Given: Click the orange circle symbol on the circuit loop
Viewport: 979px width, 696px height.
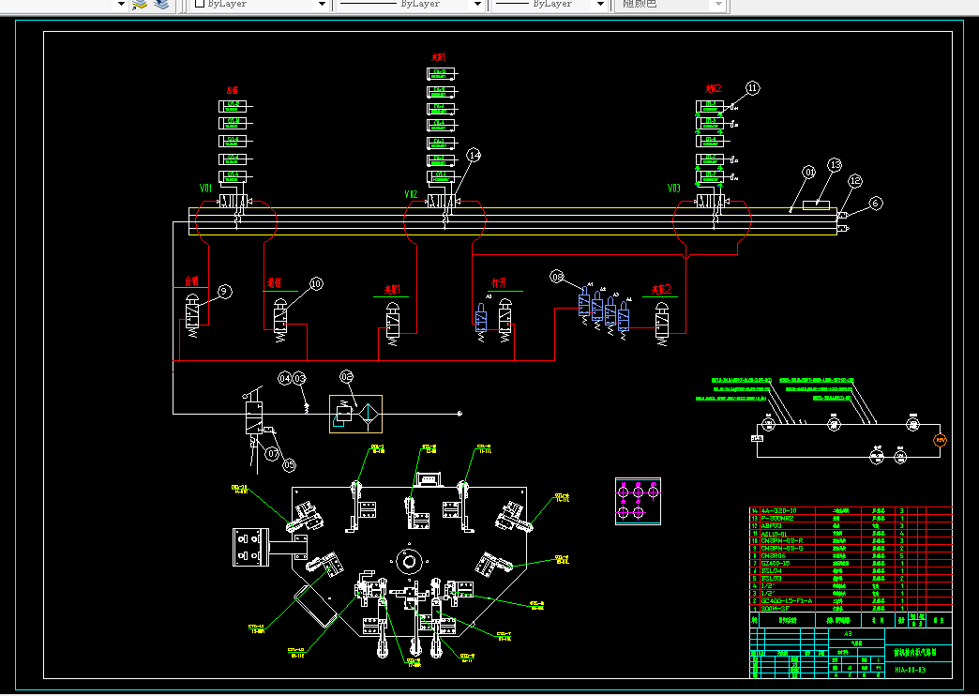Looking at the screenshot, I should click(940, 441).
